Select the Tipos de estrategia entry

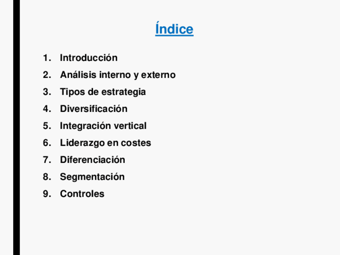pos(103,92)
